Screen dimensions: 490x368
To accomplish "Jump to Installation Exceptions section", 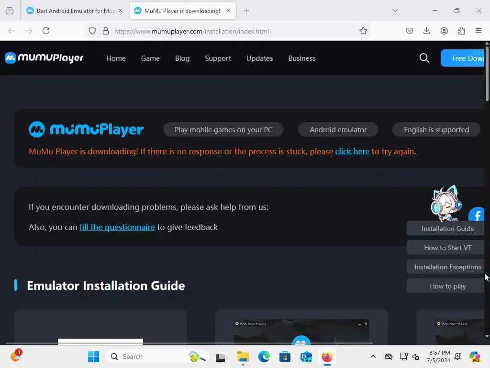I will click(x=446, y=267).
